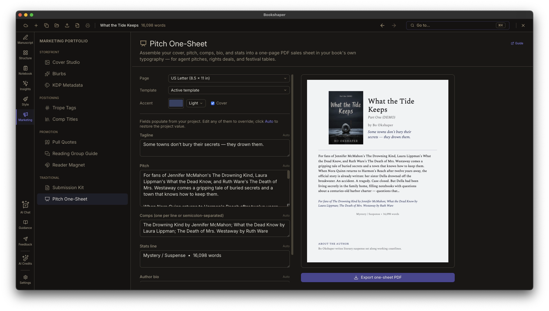The height and width of the screenshot is (311, 549).
Task: Open Cover Studio in Storefront
Action: click(82, 62)
